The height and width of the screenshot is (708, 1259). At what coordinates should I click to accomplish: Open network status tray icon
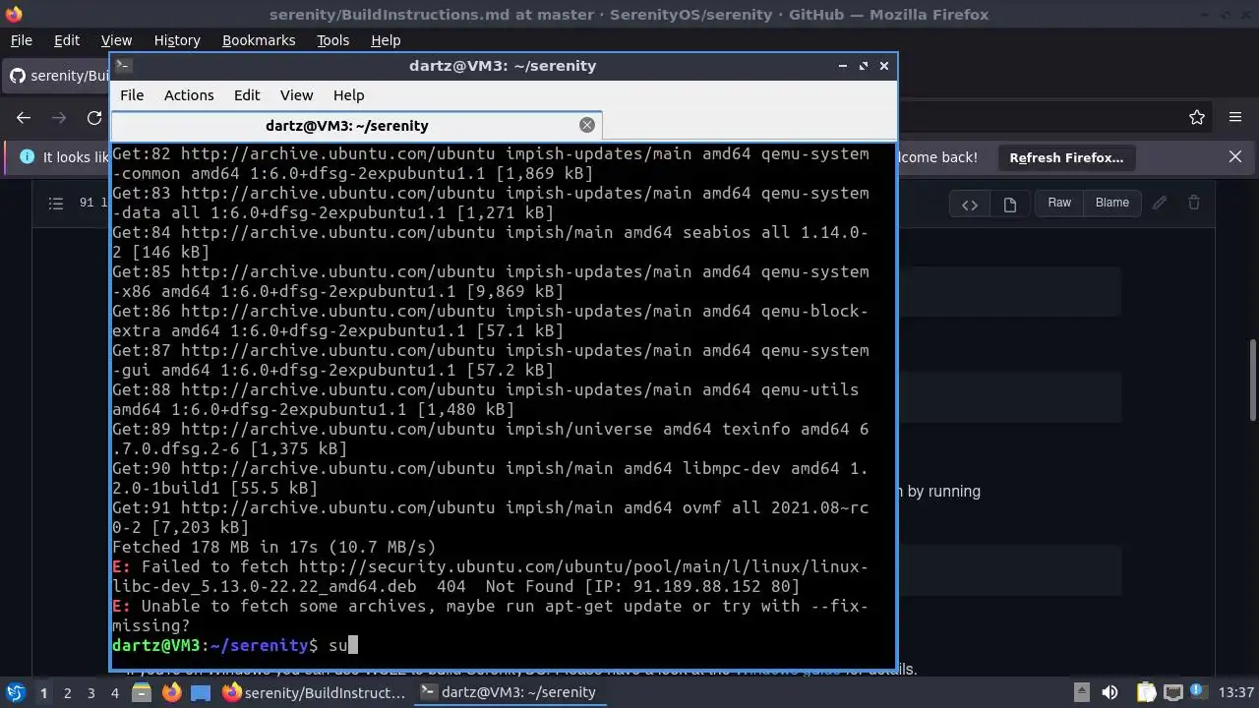pos(1172,692)
